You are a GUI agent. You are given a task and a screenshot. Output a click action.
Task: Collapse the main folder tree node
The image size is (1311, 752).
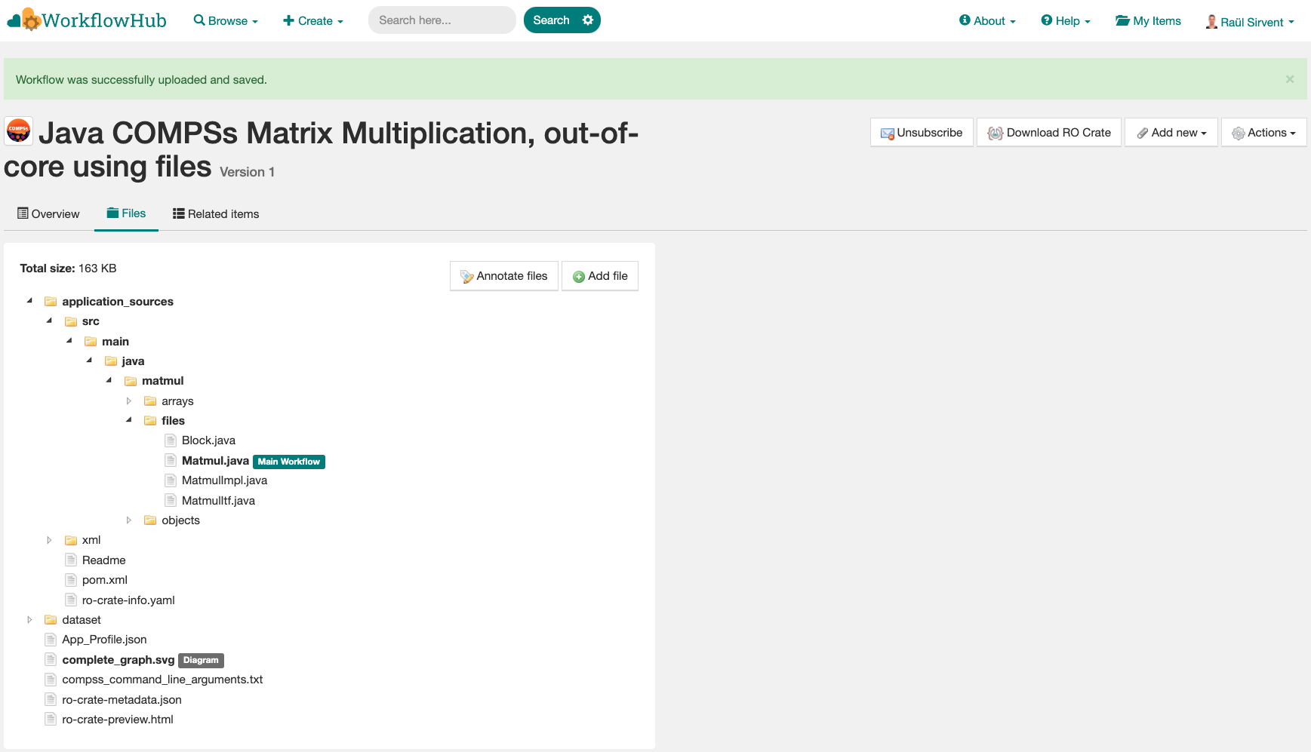coord(69,341)
